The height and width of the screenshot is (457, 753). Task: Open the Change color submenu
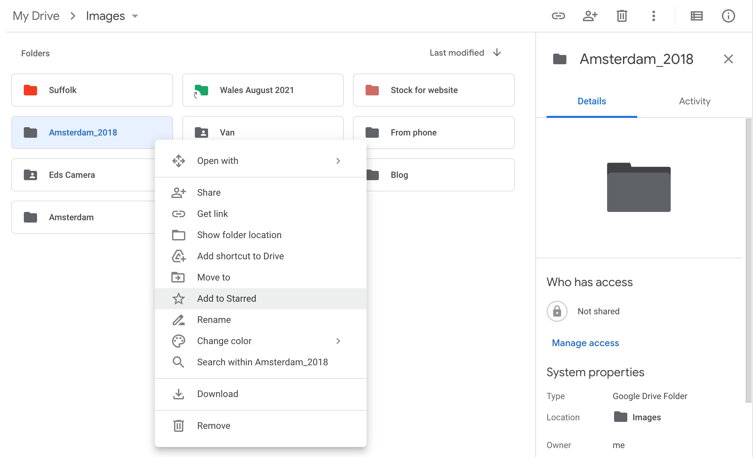click(261, 341)
